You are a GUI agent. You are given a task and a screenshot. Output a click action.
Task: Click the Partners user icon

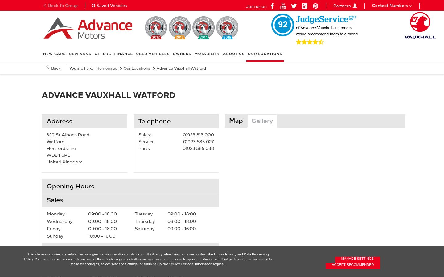tap(355, 6)
